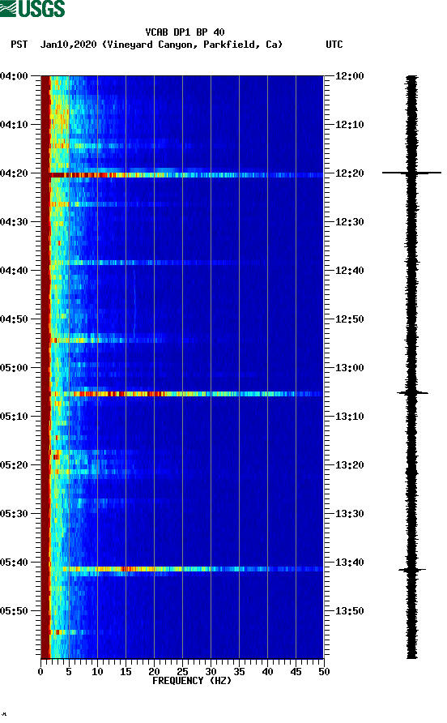Image resolution: width=447 pixels, height=723 pixels.
Task: Click the 12:30 UTC time label
Action: (x=349, y=222)
